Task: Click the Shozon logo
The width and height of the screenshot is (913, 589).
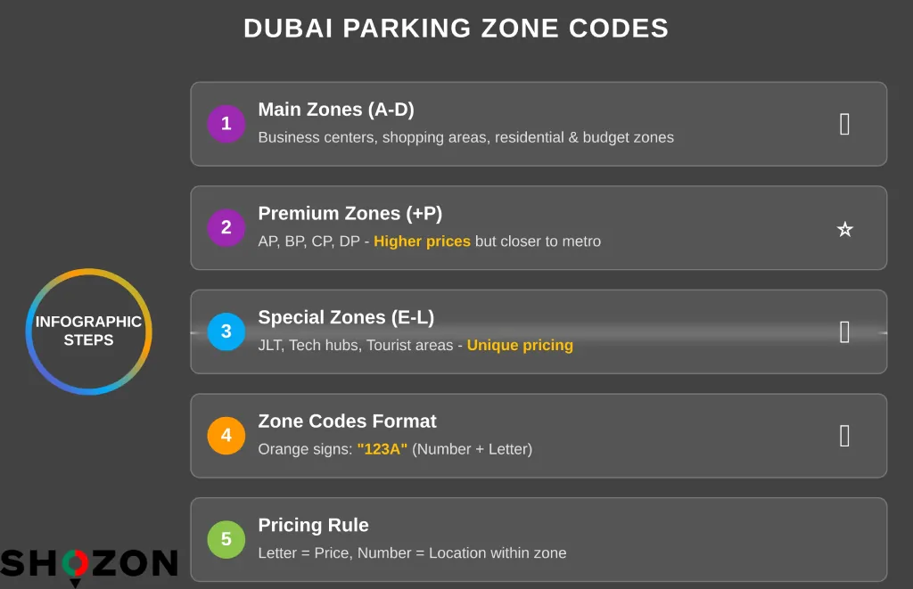Action: [88, 565]
